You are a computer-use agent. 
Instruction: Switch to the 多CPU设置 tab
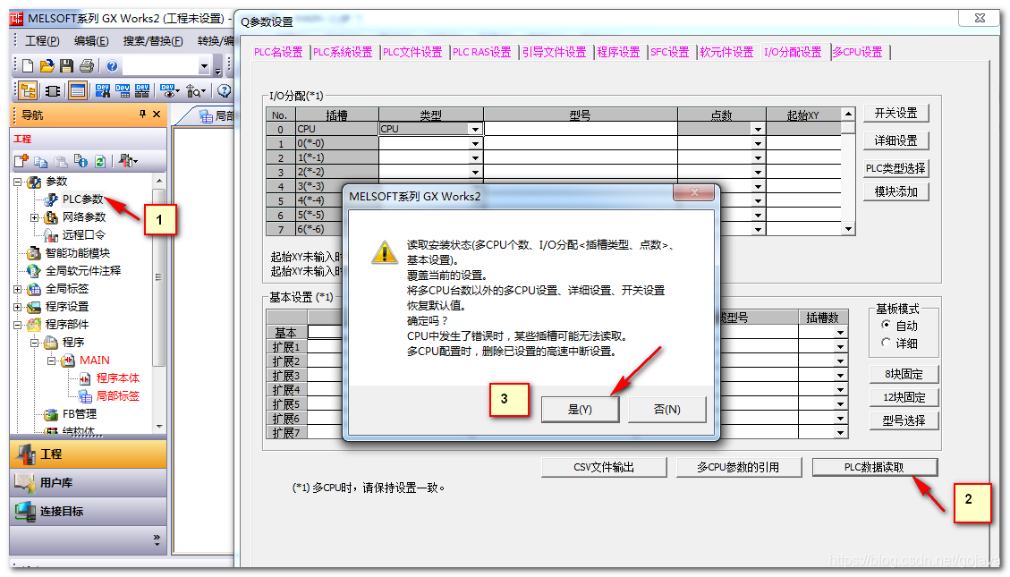(x=857, y=52)
